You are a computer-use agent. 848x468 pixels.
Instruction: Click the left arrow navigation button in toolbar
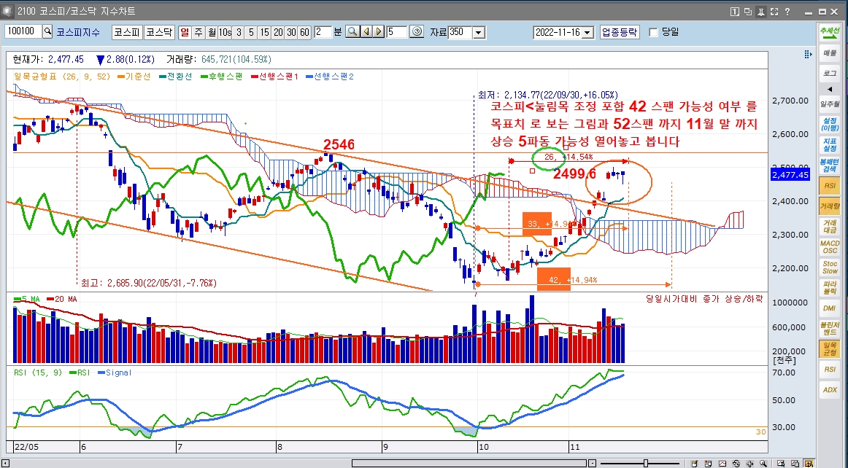pyautogui.click(x=366, y=32)
